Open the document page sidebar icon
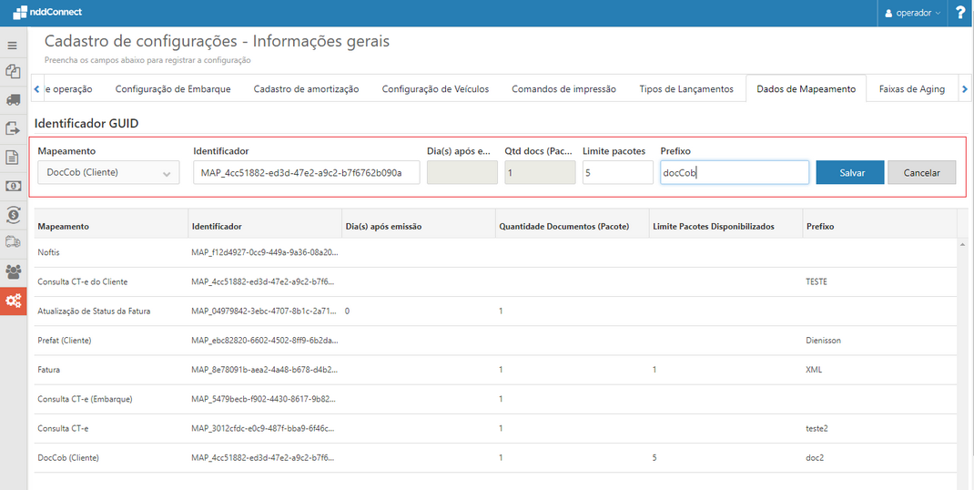 (13, 158)
